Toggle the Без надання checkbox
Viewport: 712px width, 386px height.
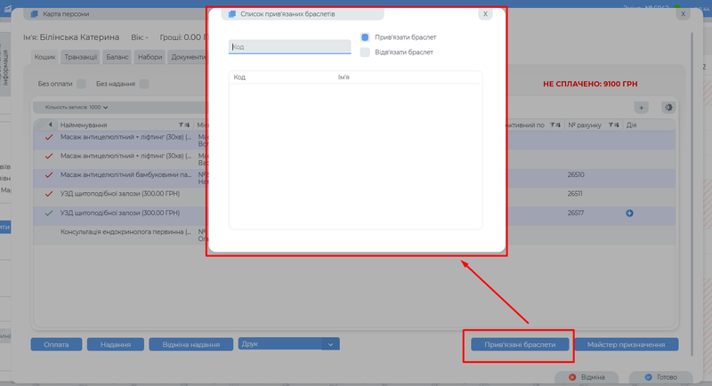143,84
